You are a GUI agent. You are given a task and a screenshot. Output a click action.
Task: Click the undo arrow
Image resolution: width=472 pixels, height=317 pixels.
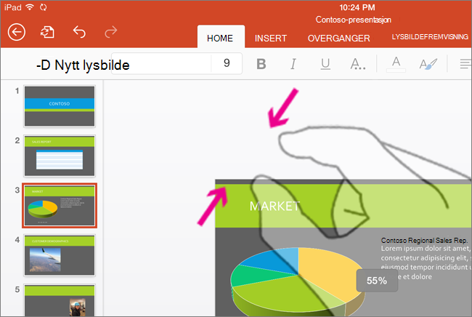[79, 32]
